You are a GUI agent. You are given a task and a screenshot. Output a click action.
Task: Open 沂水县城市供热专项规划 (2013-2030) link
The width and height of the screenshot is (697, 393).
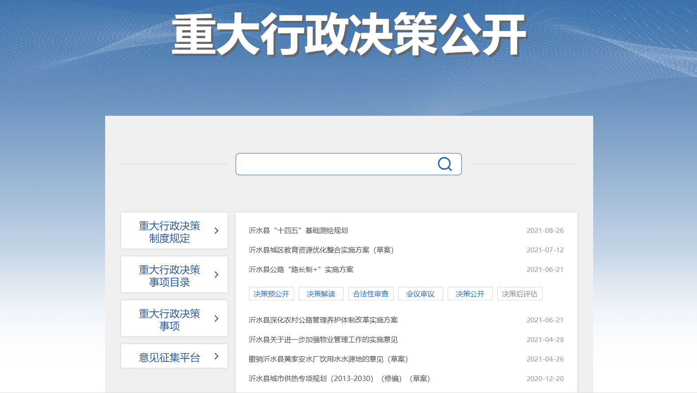(339, 379)
